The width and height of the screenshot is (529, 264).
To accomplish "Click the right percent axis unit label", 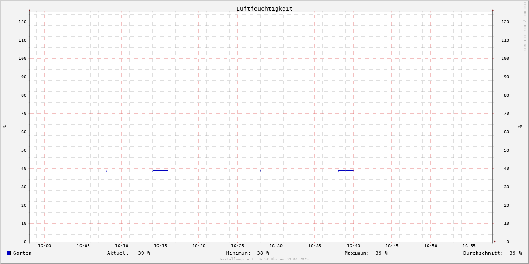I will point(520,127).
